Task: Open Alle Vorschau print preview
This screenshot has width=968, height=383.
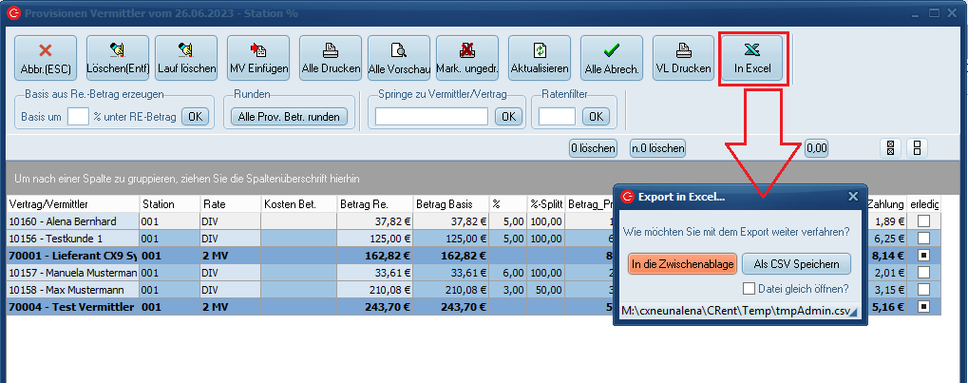Action: coord(399,59)
